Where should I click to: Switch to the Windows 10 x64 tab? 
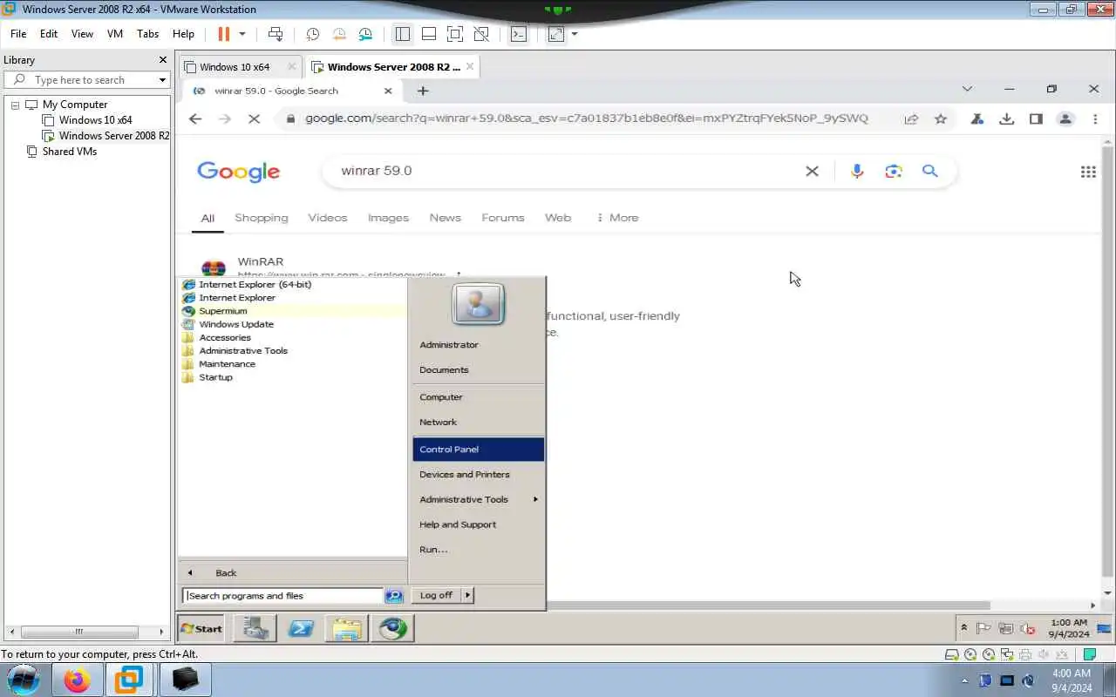[x=234, y=67]
